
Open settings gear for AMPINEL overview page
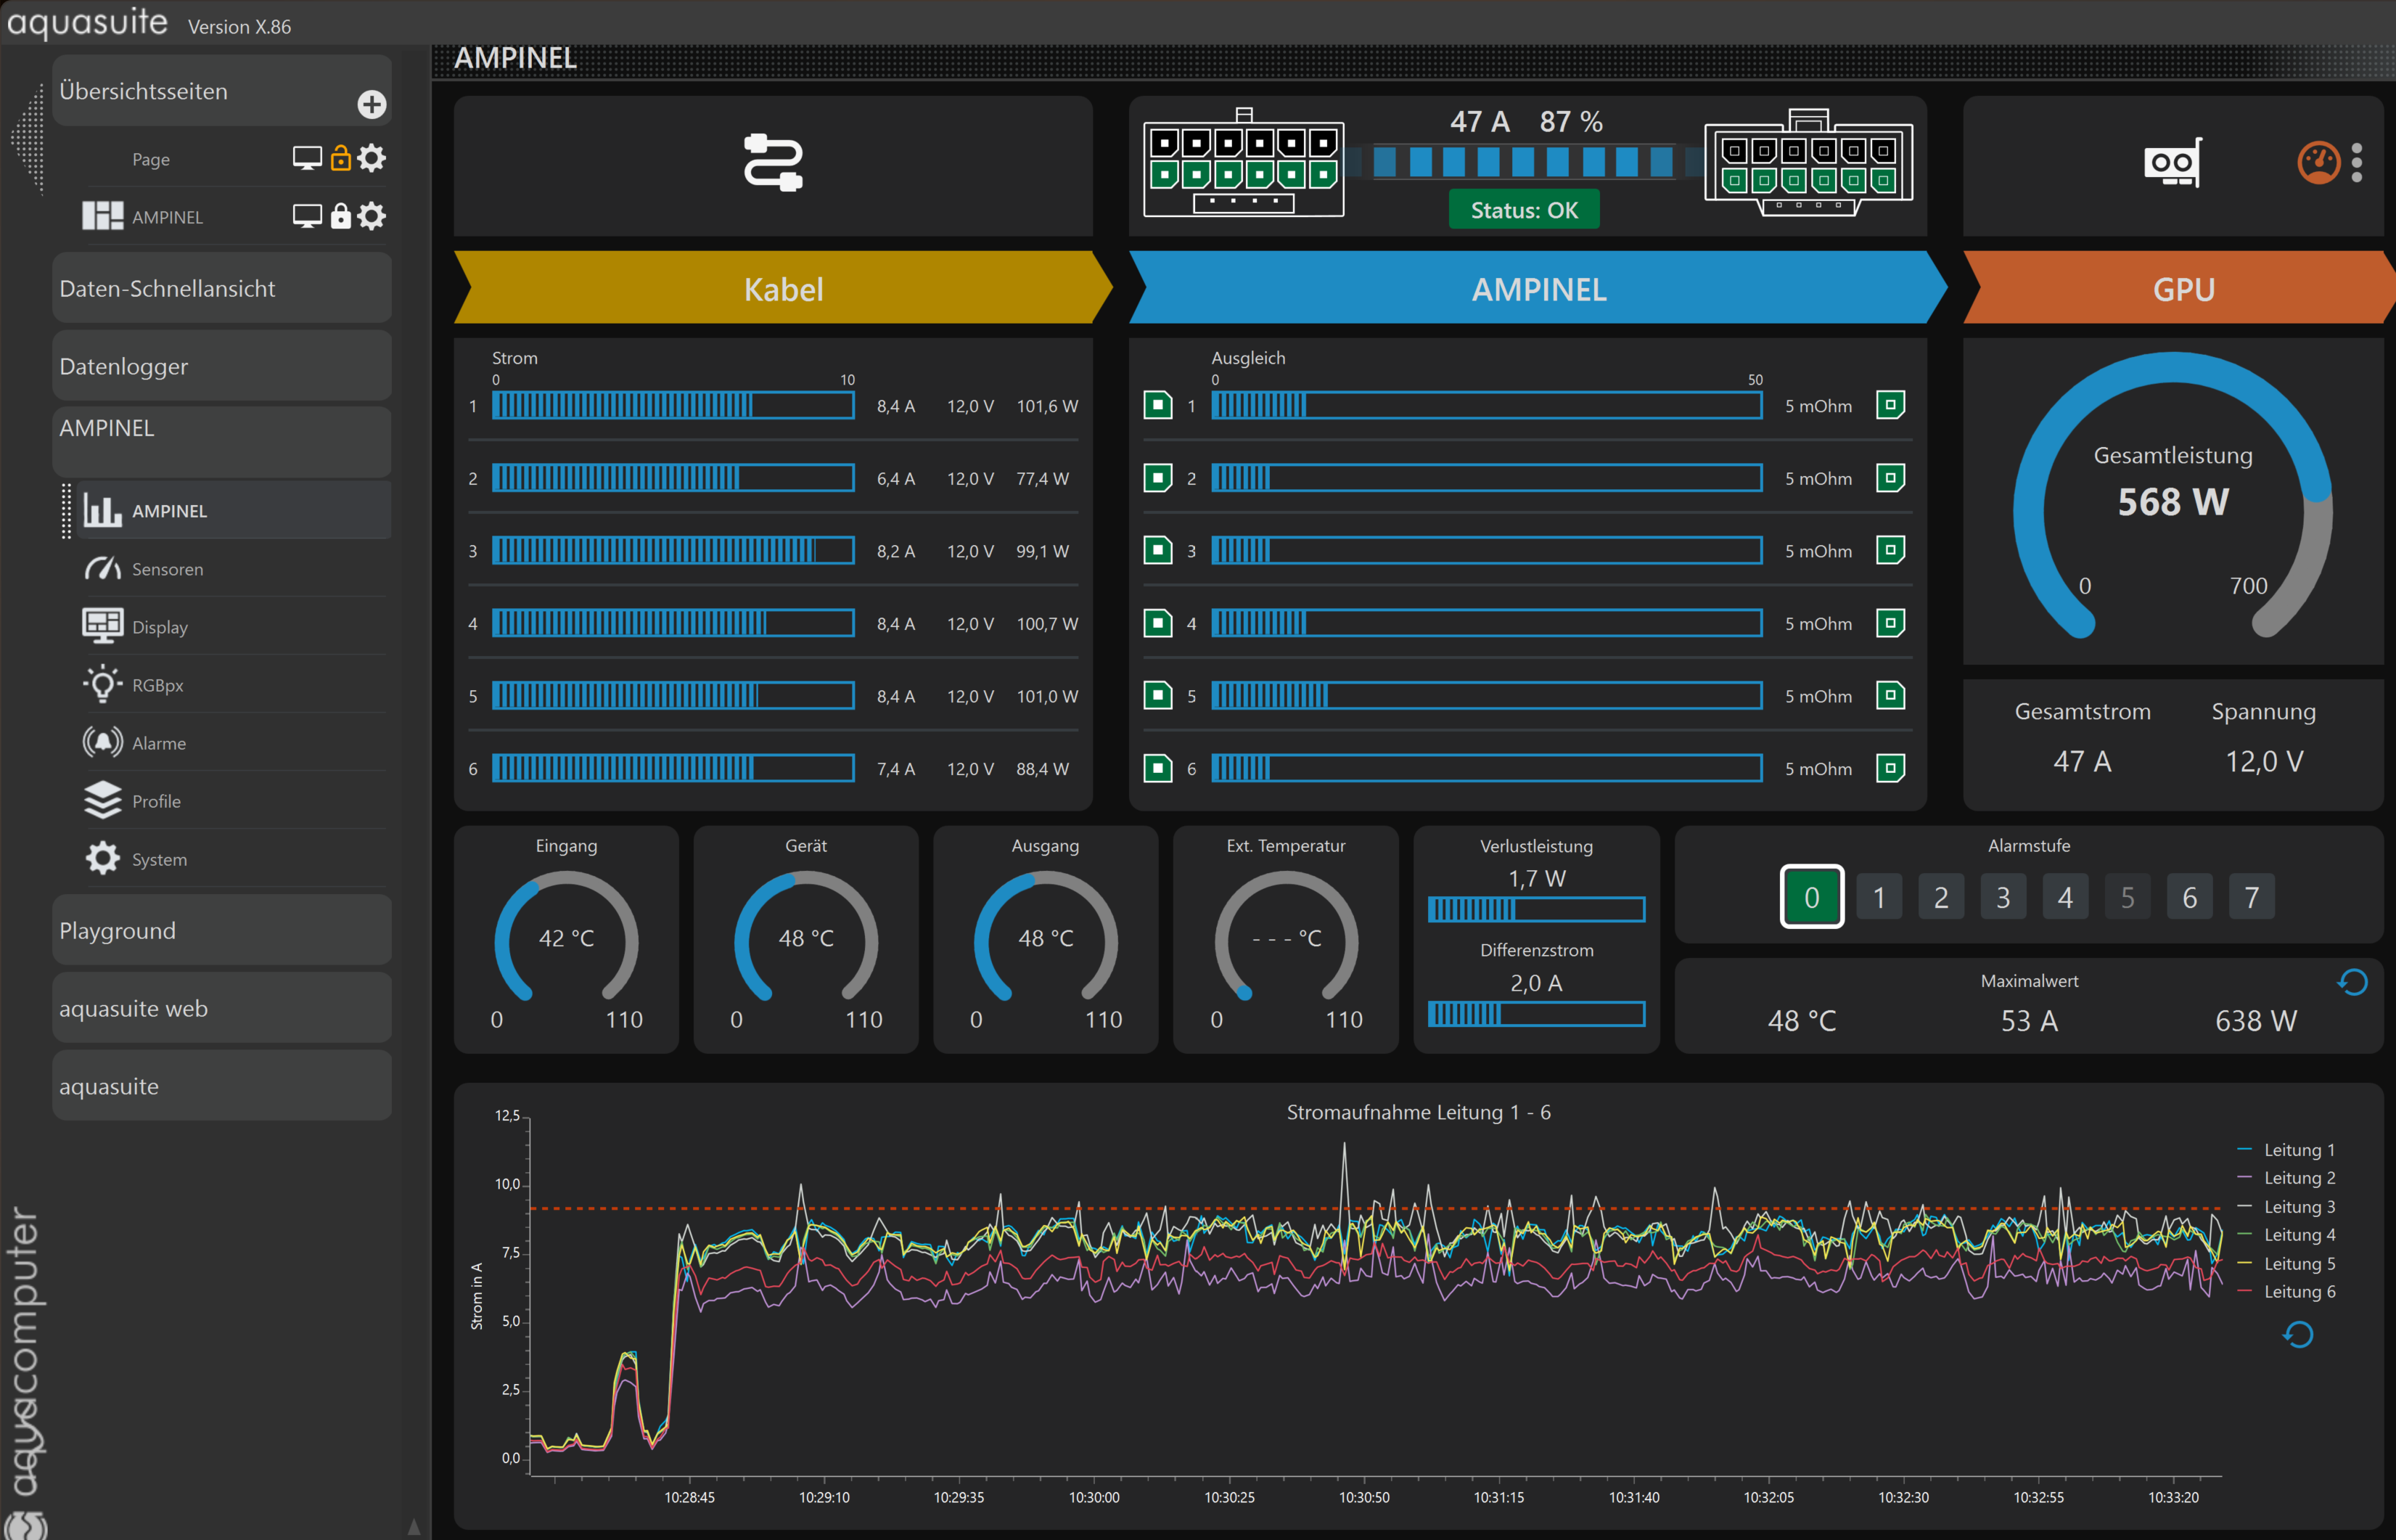[372, 216]
